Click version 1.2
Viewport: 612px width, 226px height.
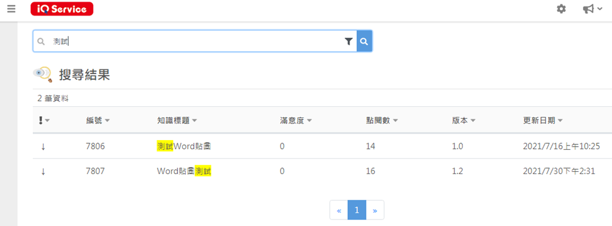457,171
